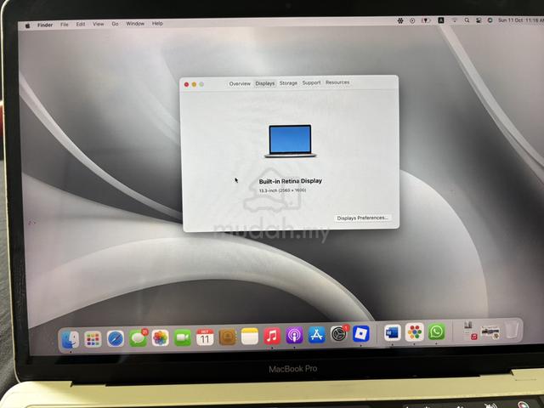Open the Resources tab

coord(337,82)
